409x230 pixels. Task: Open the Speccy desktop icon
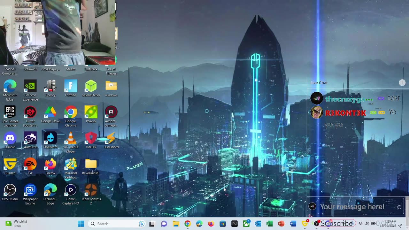pos(50,88)
